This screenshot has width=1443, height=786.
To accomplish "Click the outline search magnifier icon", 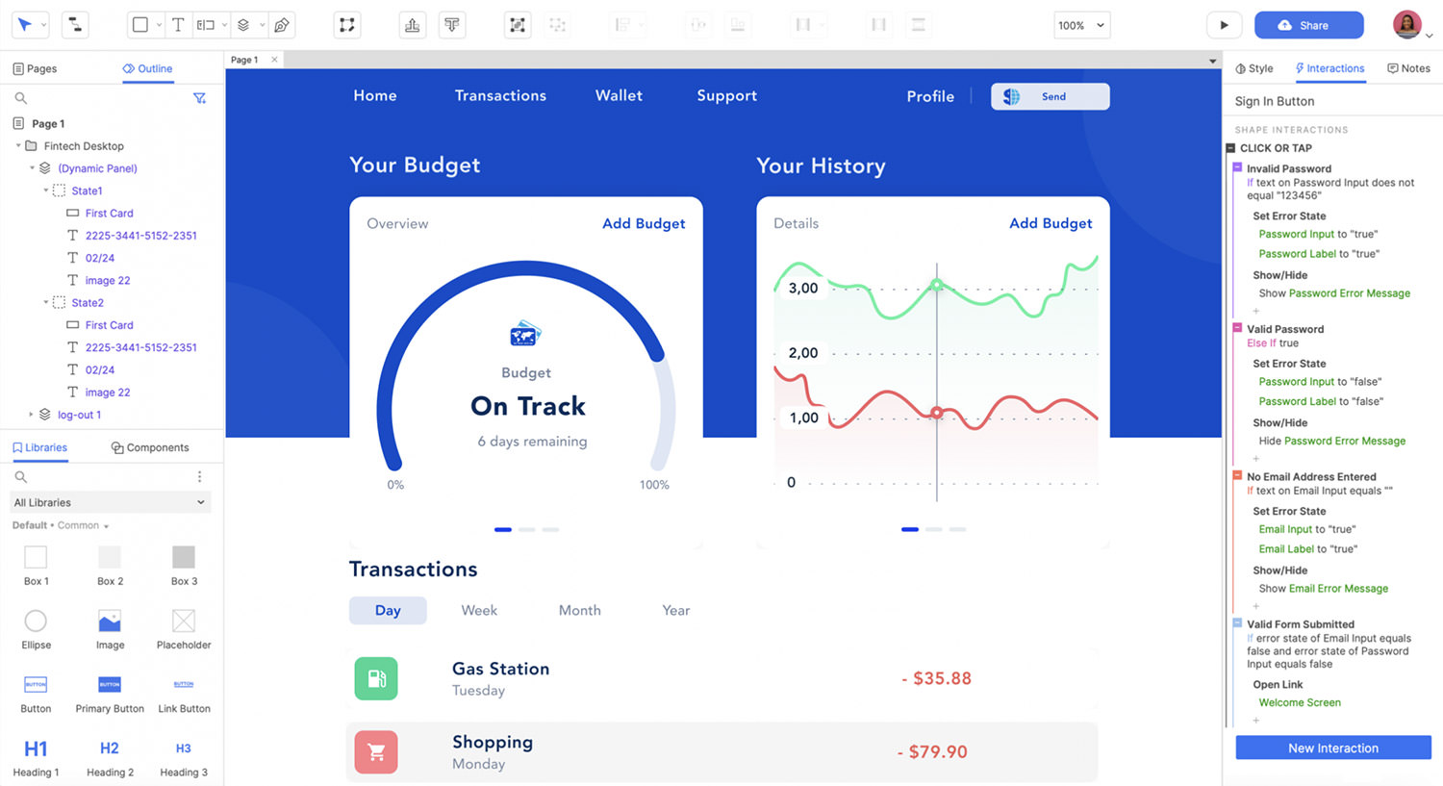I will (x=20, y=98).
